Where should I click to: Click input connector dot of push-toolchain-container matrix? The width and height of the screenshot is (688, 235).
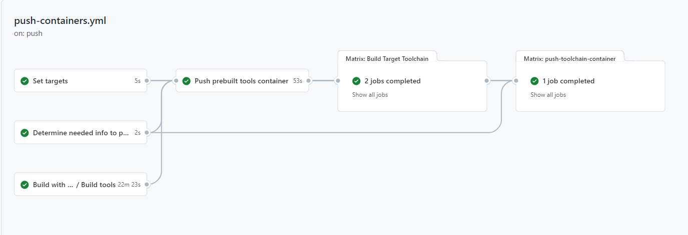click(515, 80)
